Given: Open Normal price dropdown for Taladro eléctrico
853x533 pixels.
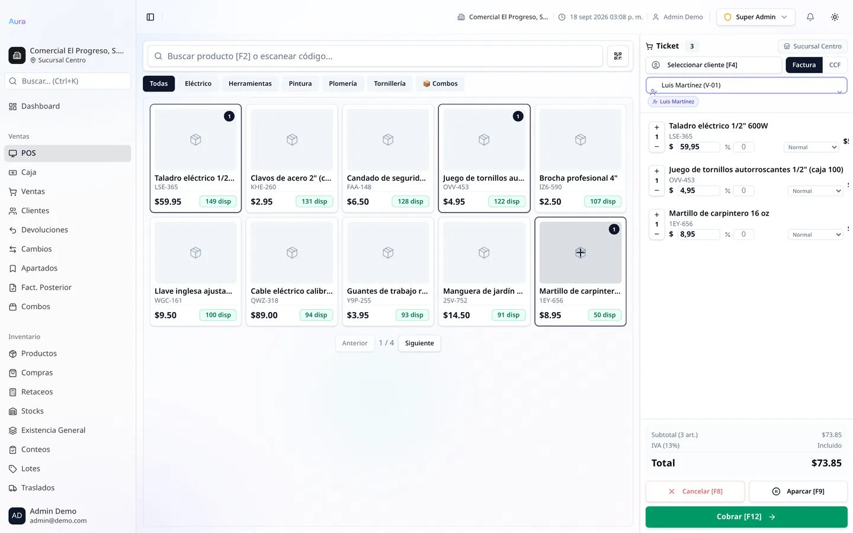Looking at the screenshot, I should pyautogui.click(x=812, y=147).
